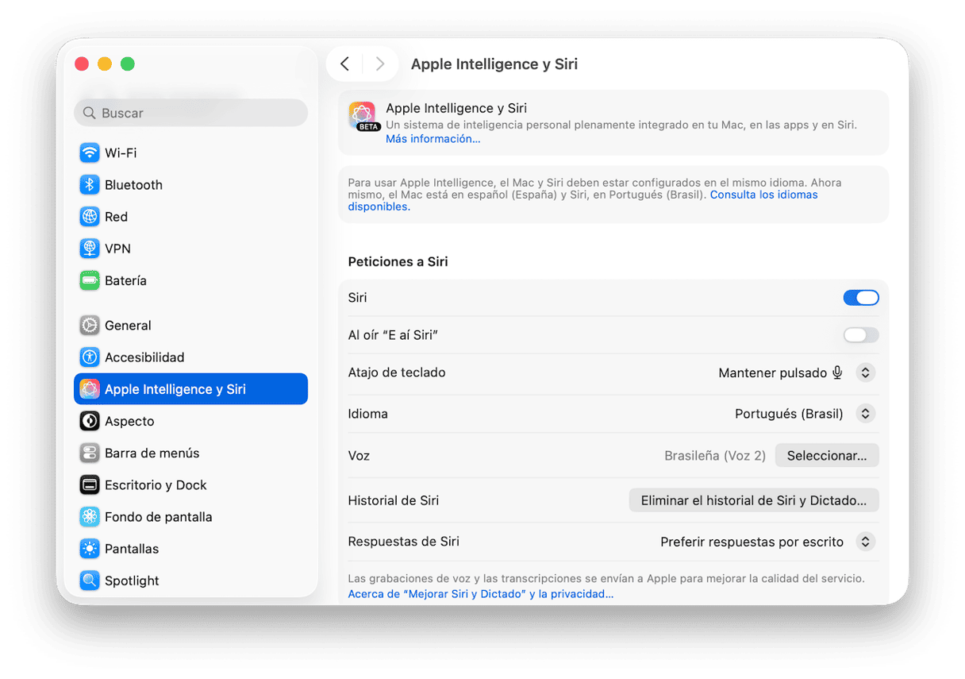Open the Accesibilidad icon
This screenshot has height=679, width=965.
coord(90,357)
